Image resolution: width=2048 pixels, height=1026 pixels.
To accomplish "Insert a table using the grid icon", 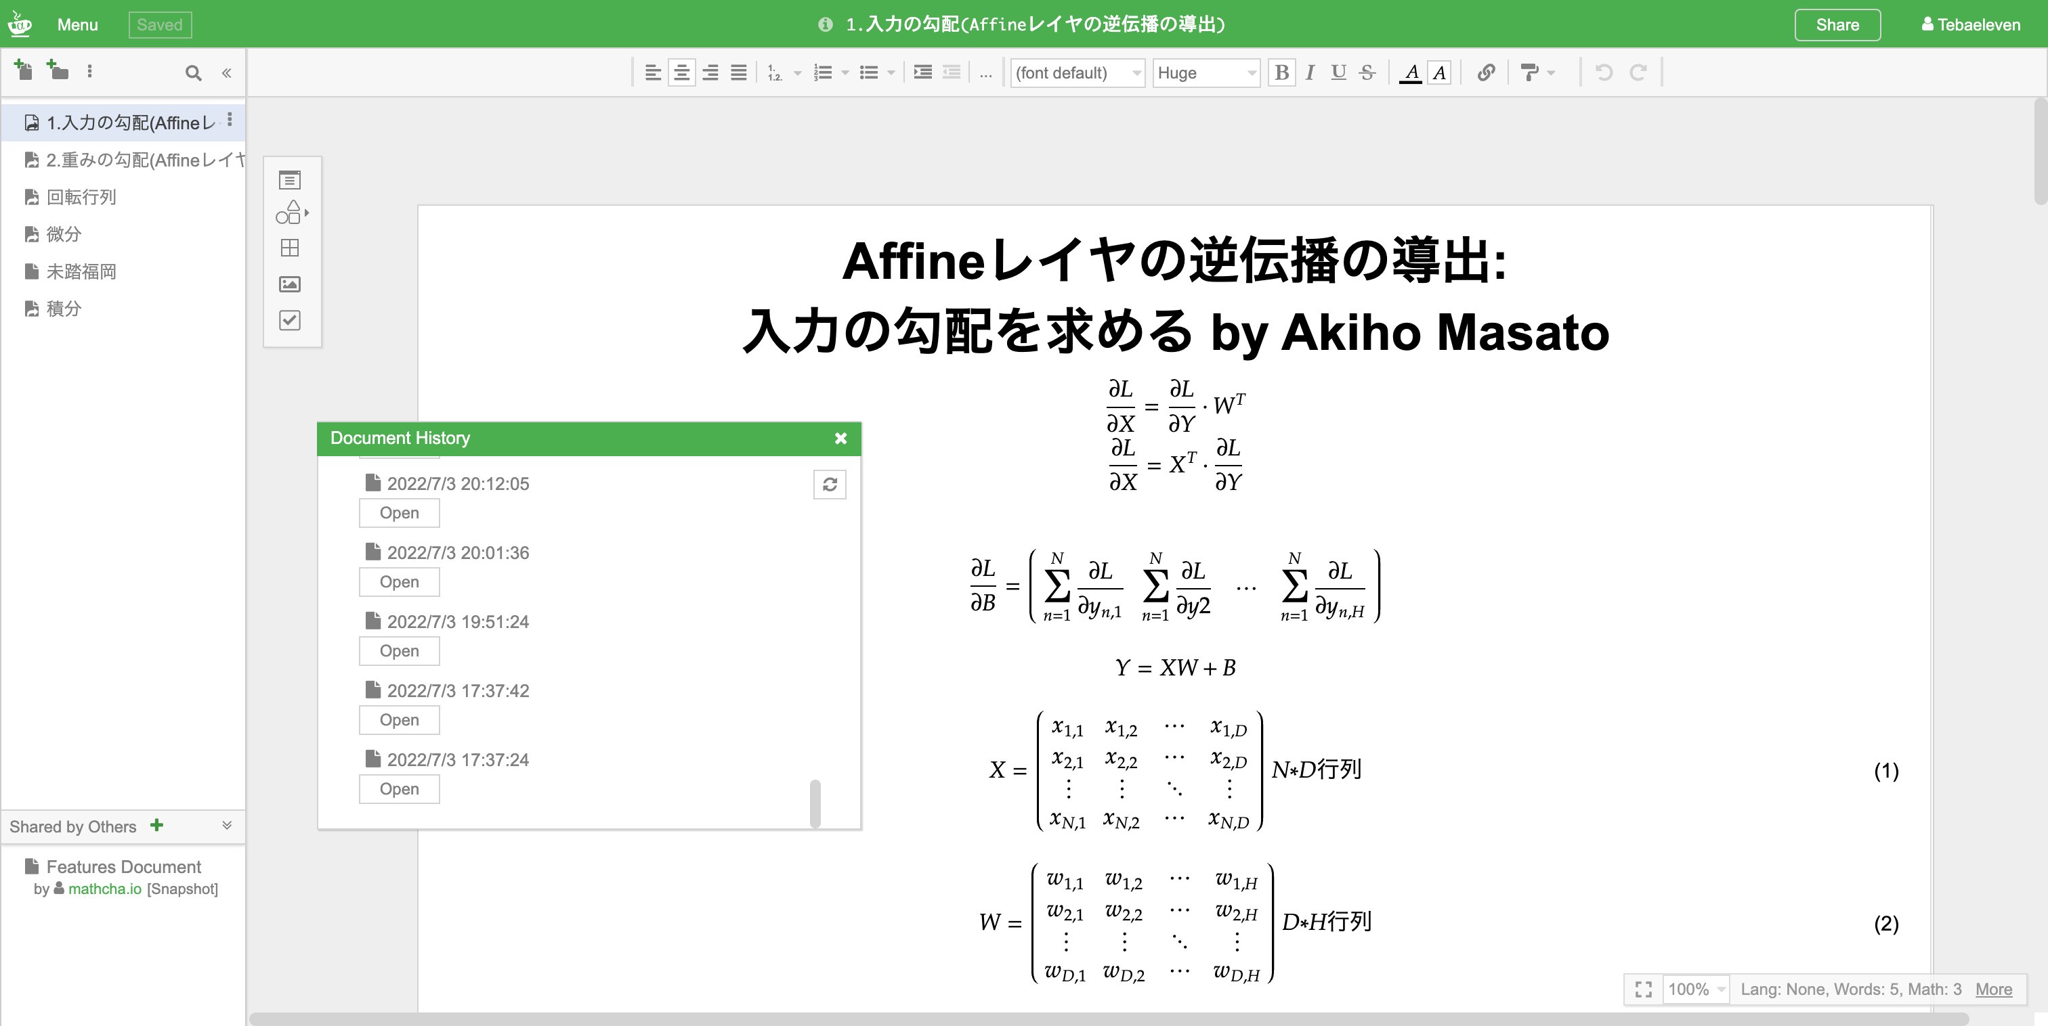I will coord(290,248).
